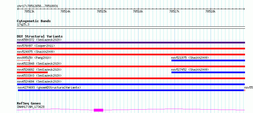Select the red nsv6533303 variant bar
This screenshot has height=113, width=253.
[131, 78]
